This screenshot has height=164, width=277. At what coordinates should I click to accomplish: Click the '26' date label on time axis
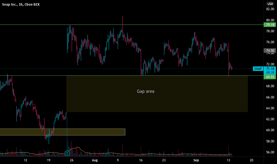pos(72,160)
